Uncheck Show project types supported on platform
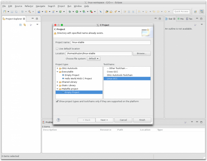The width and height of the screenshot is (207, 161). (x=57, y=101)
